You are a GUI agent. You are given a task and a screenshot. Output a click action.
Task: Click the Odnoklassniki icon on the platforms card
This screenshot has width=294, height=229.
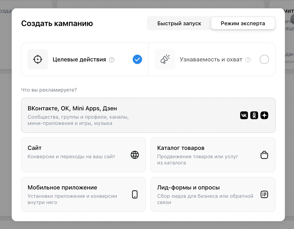(x=254, y=115)
